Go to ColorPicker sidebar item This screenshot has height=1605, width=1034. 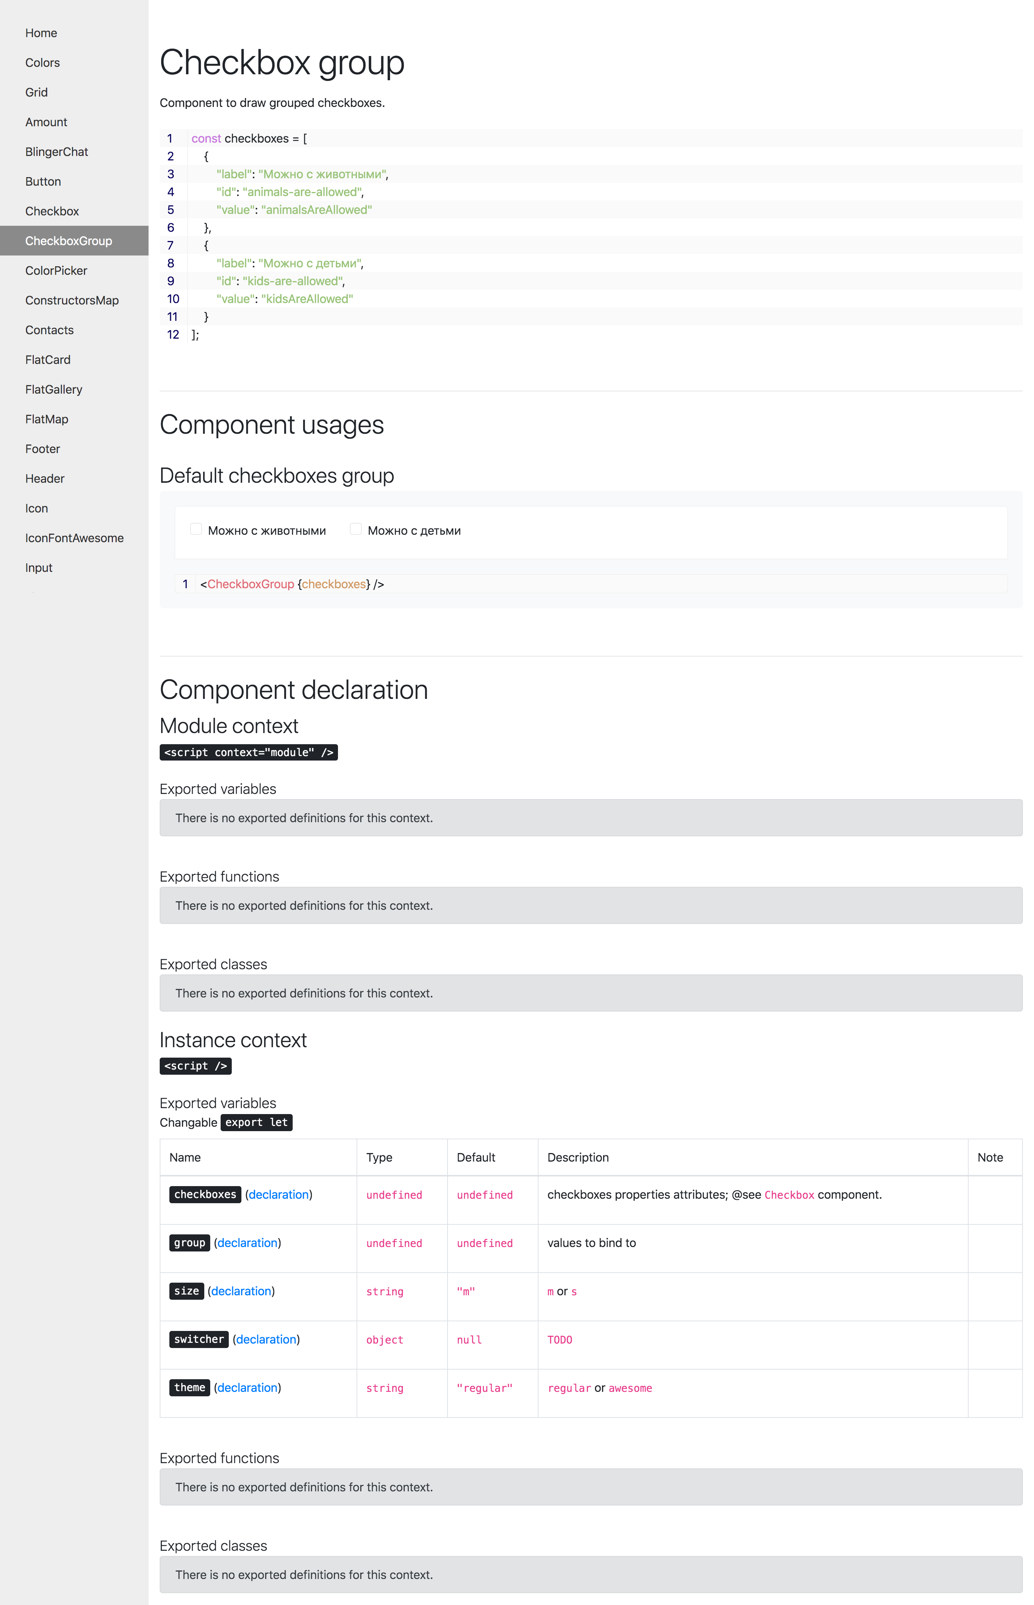click(x=56, y=270)
